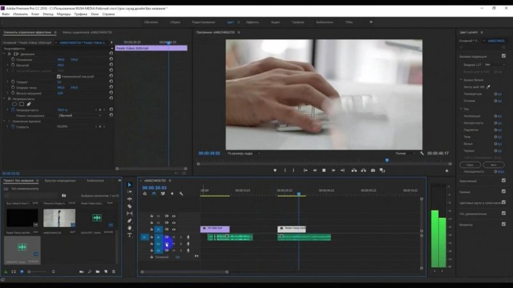Click the Auto button in Lumetri tone section
This screenshot has width=513, height=288.
pos(492,165)
